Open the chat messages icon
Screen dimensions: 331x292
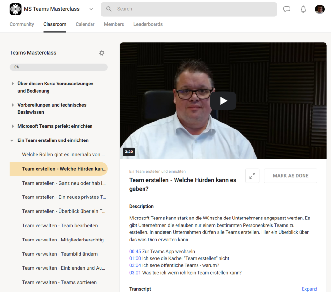tap(287, 9)
